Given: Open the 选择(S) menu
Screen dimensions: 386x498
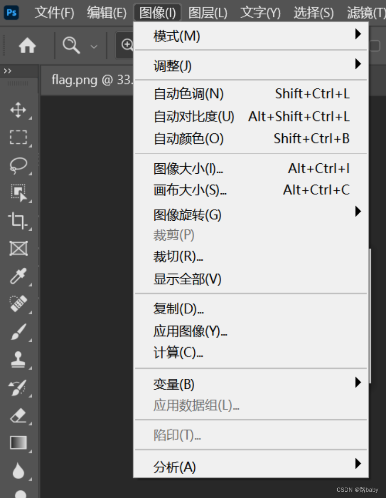Looking at the screenshot, I should pyautogui.click(x=314, y=13).
